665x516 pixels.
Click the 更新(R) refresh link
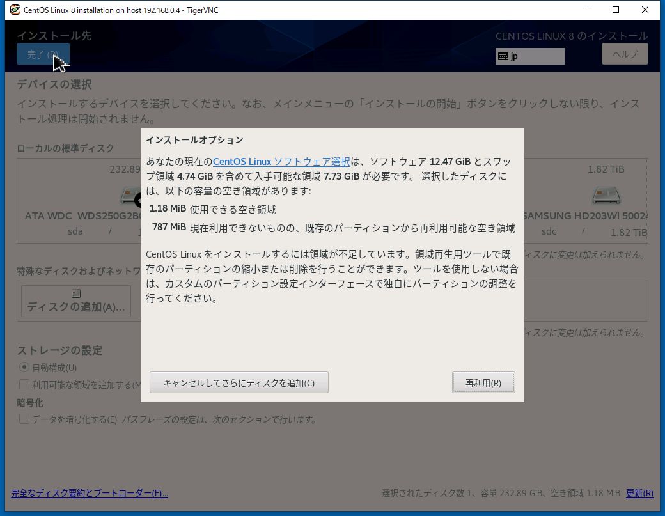[639, 493]
